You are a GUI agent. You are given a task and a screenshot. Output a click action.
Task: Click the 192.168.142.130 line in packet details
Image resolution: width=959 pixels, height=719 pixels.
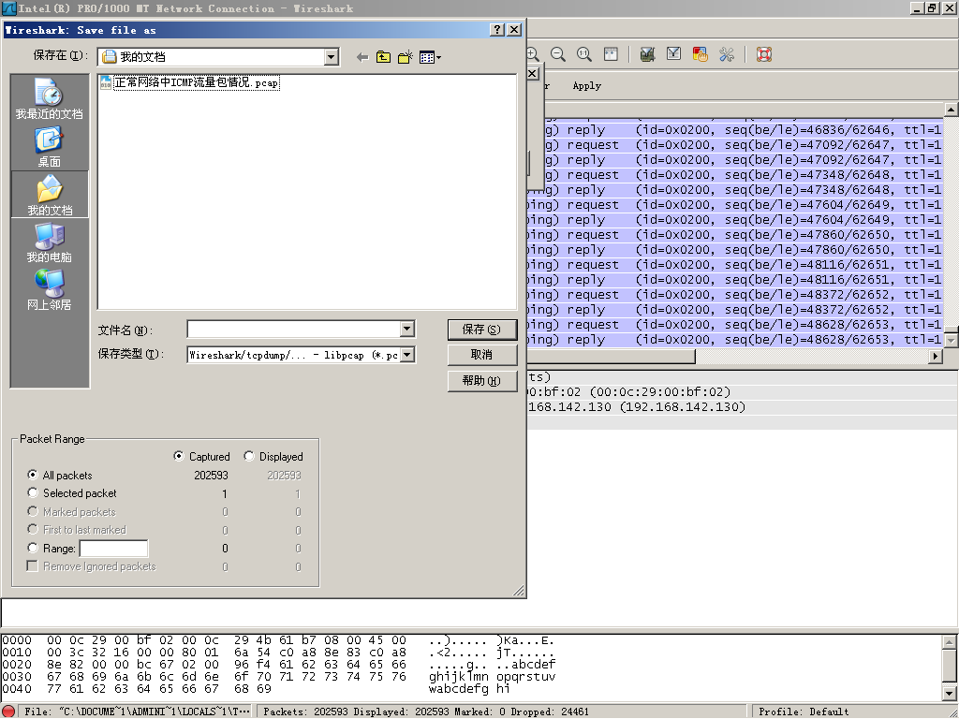[743, 407]
